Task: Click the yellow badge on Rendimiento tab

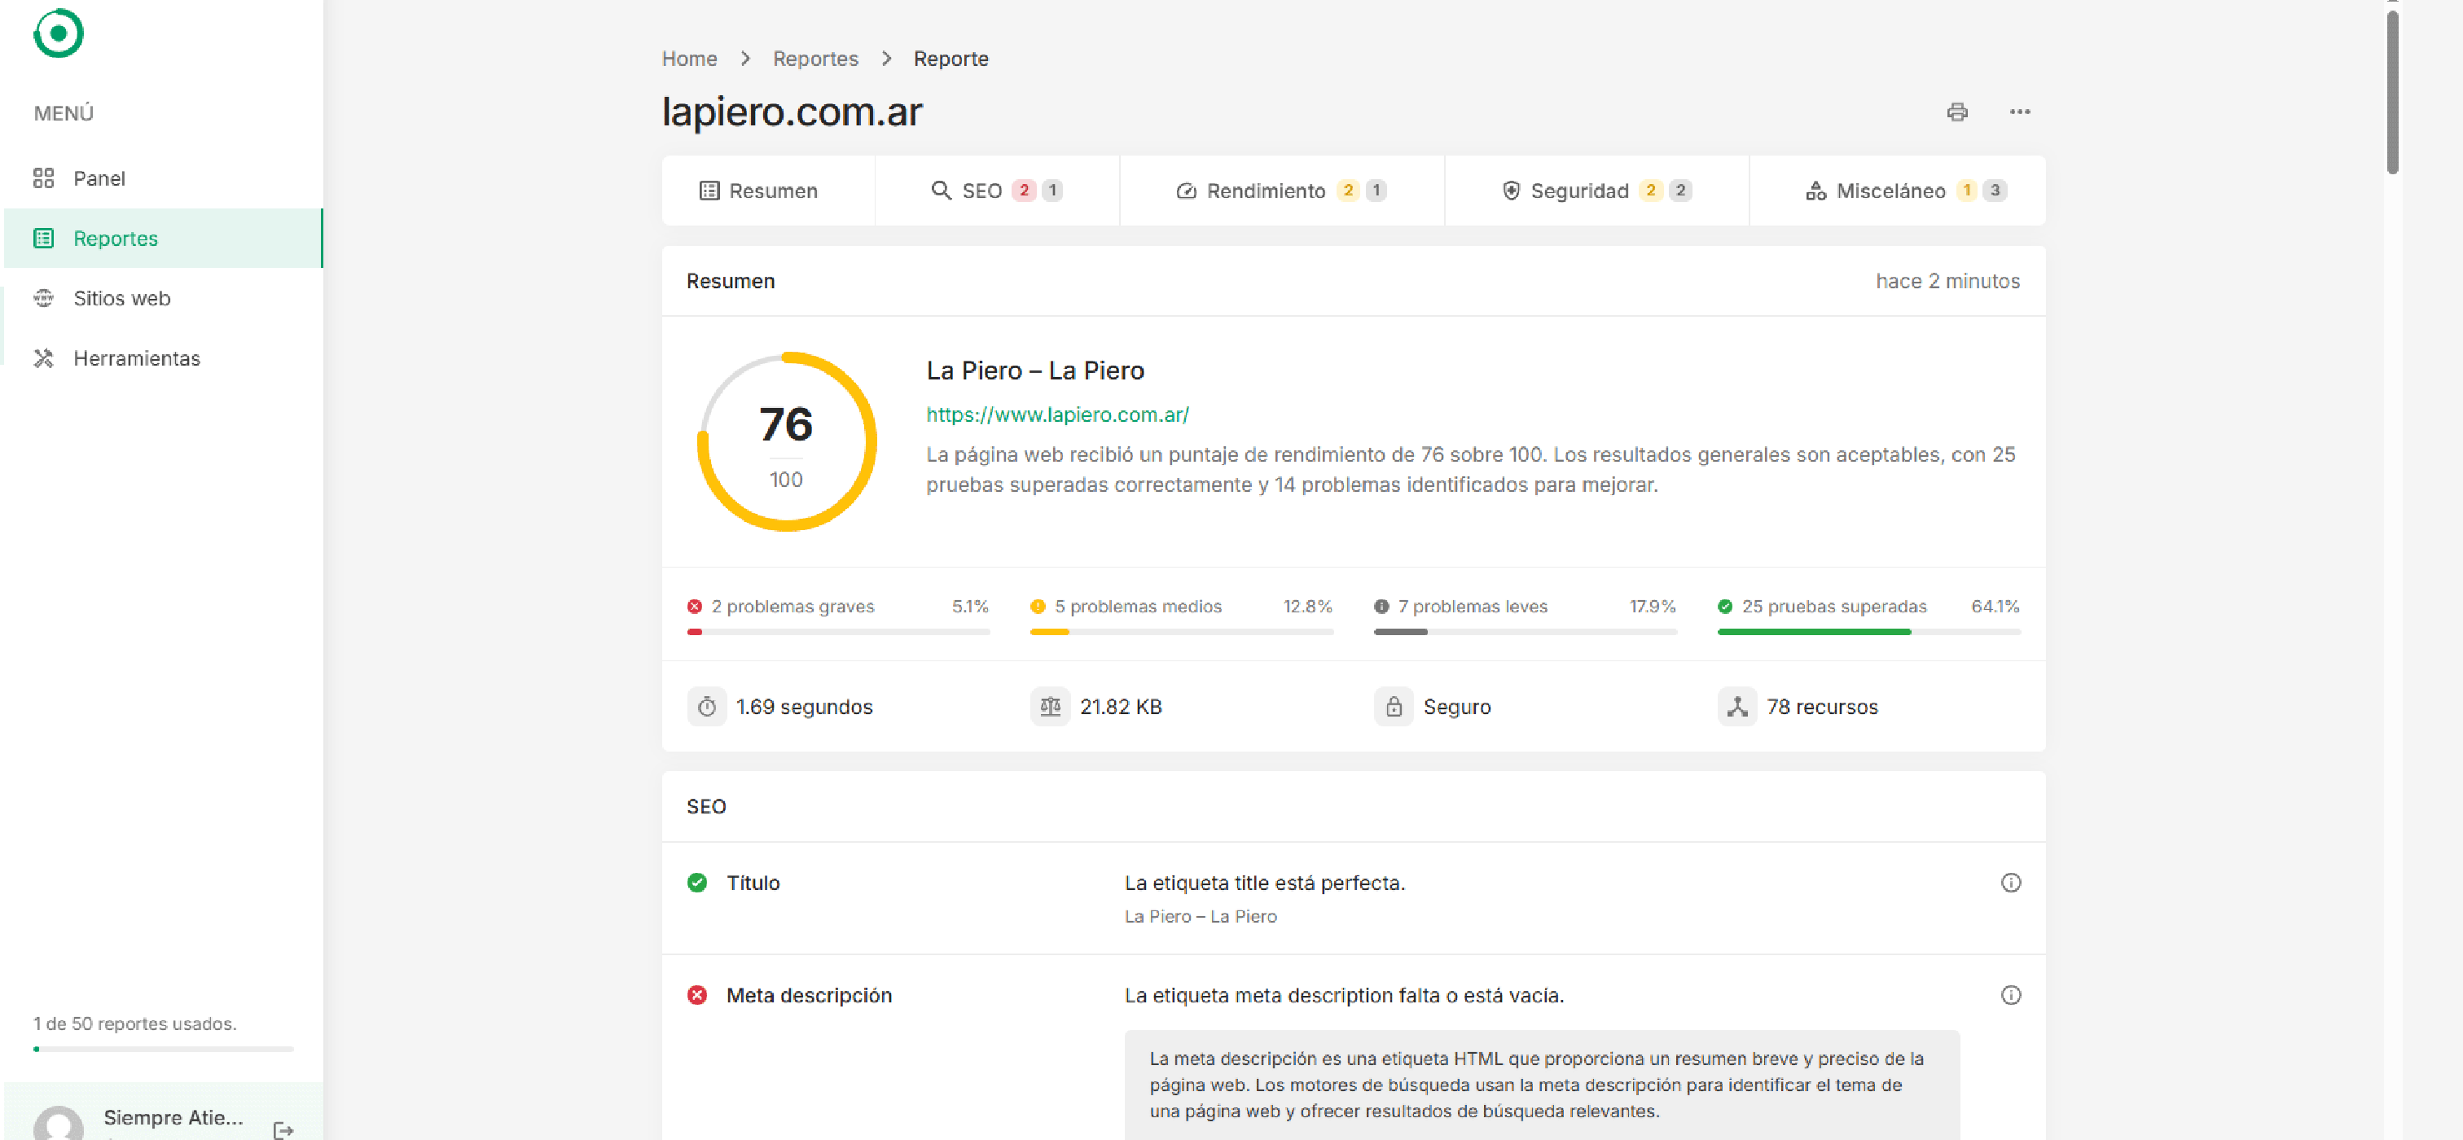Action: pyautogui.click(x=1348, y=191)
